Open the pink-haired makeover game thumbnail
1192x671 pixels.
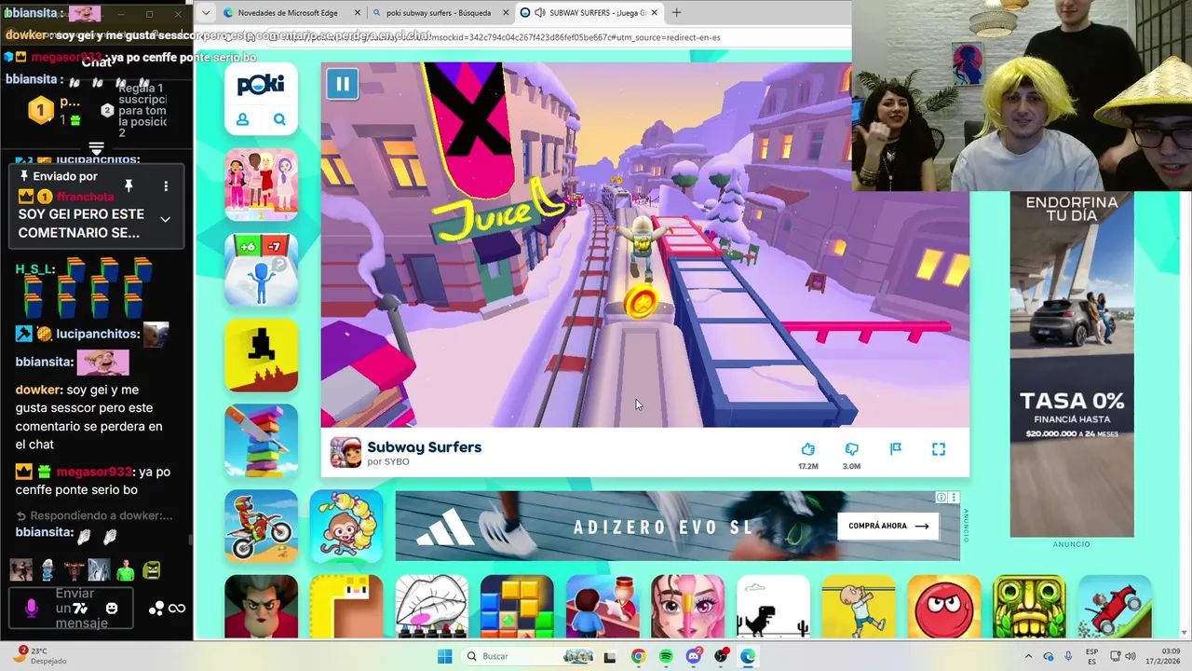tap(687, 607)
